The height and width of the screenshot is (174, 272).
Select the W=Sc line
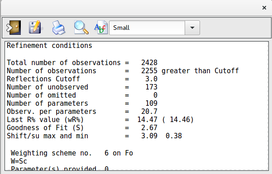coord(19,161)
